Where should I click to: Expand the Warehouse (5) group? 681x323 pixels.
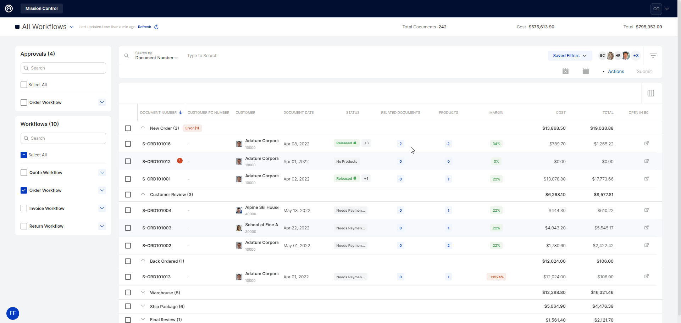tap(143, 293)
